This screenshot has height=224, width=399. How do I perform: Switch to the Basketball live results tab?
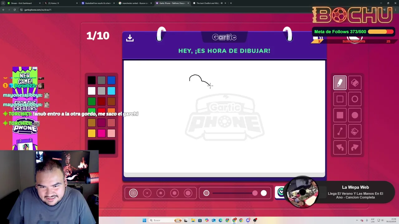pos(98,3)
